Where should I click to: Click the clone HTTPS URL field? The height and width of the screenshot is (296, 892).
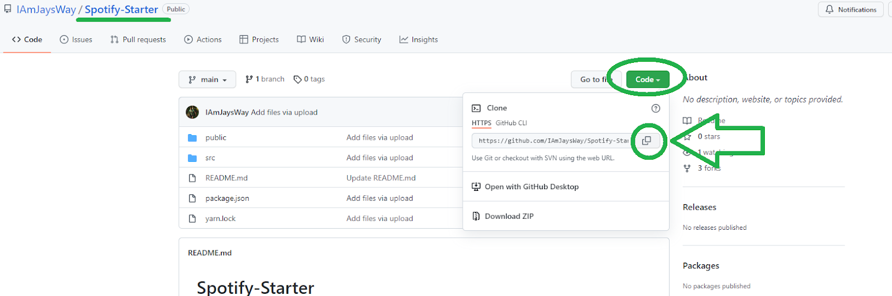[552, 141]
